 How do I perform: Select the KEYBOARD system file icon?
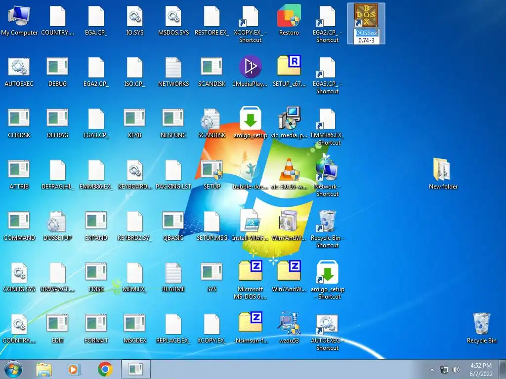click(134, 170)
